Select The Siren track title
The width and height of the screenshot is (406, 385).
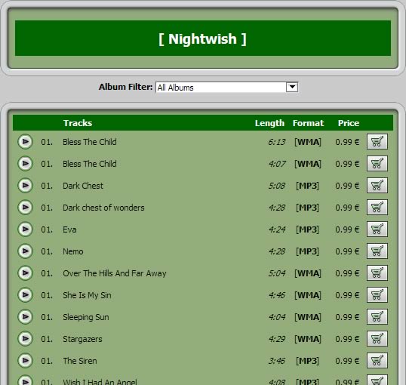[x=80, y=361]
